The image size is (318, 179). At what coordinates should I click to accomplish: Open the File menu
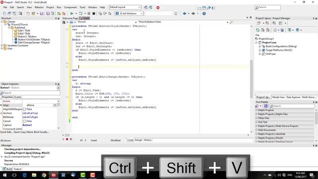pos(5,7)
